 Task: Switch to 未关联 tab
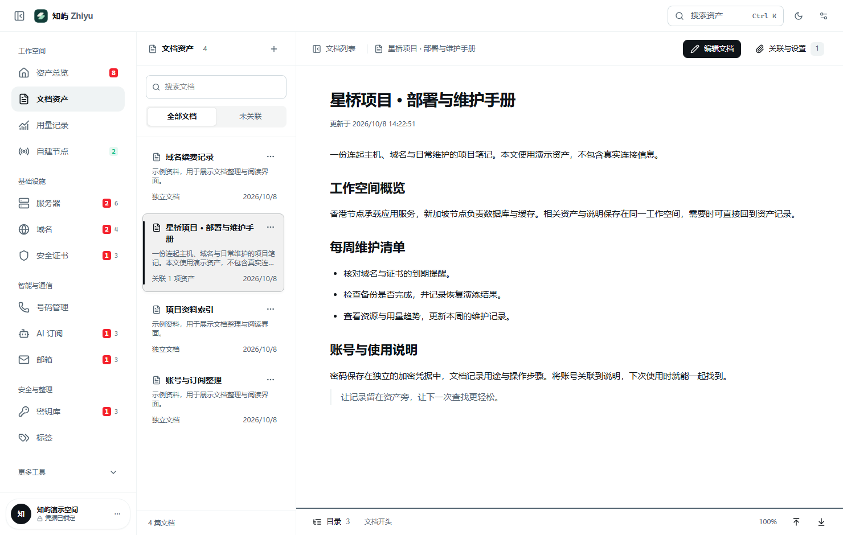[251, 116]
